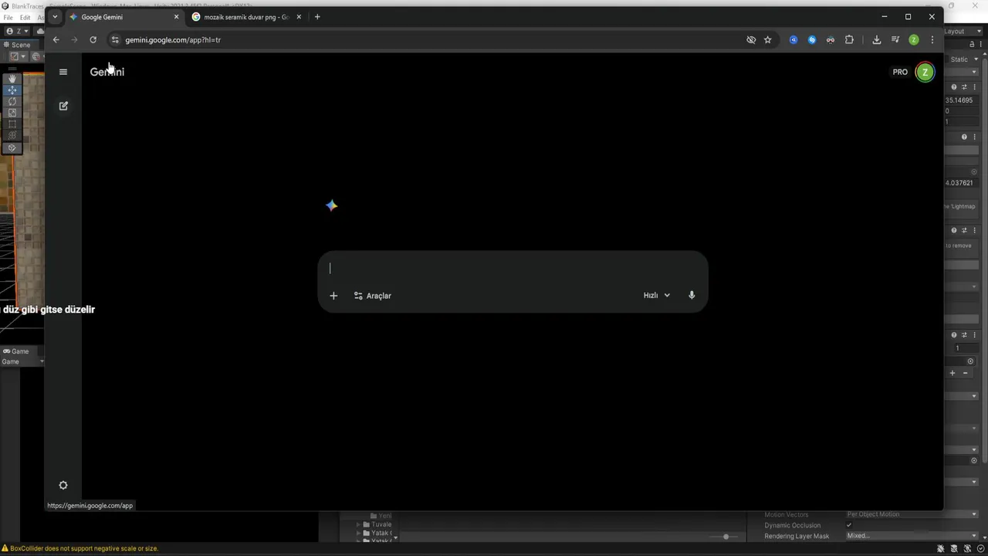This screenshot has height=556, width=988.
Task: Click Unity component add plus button
Action: [x=952, y=373]
